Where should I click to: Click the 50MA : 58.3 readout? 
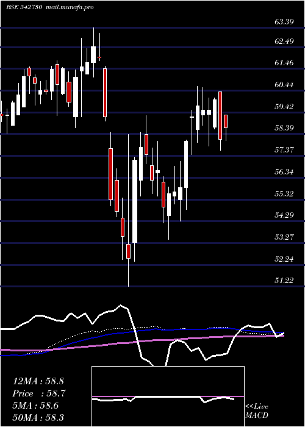38,417
